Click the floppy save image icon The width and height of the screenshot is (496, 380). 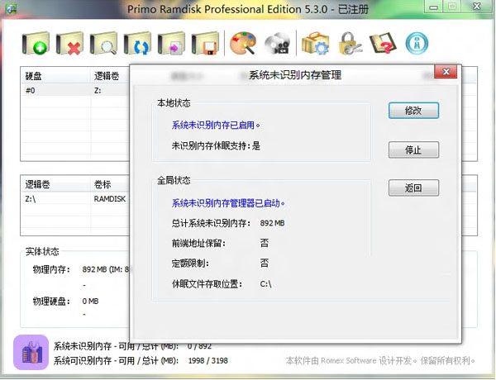pyautogui.click(x=204, y=43)
